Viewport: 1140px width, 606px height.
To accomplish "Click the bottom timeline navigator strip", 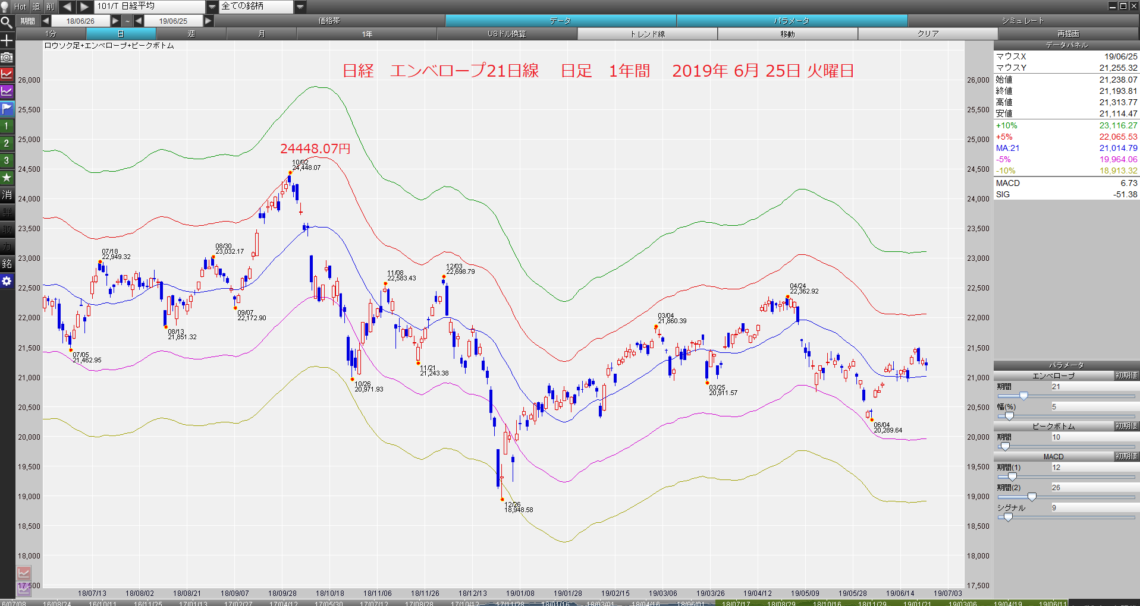I will click(570, 602).
